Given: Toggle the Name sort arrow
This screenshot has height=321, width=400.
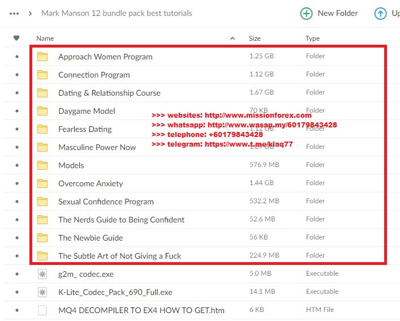Looking at the screenshot, I should coord(233,38).
